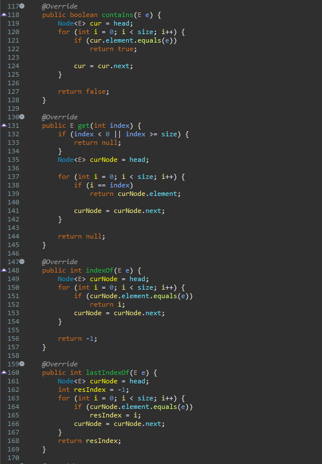Image resolution: width=322 pixels, height=464 pixels.
Task: Click the equals condition on line 164
Action: pyautogui.click(x=133, y=407)
